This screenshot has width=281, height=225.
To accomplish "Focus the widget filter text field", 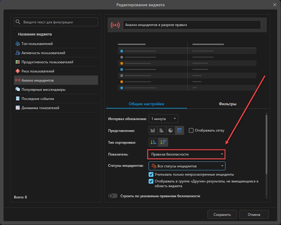I will coord(56,22).
